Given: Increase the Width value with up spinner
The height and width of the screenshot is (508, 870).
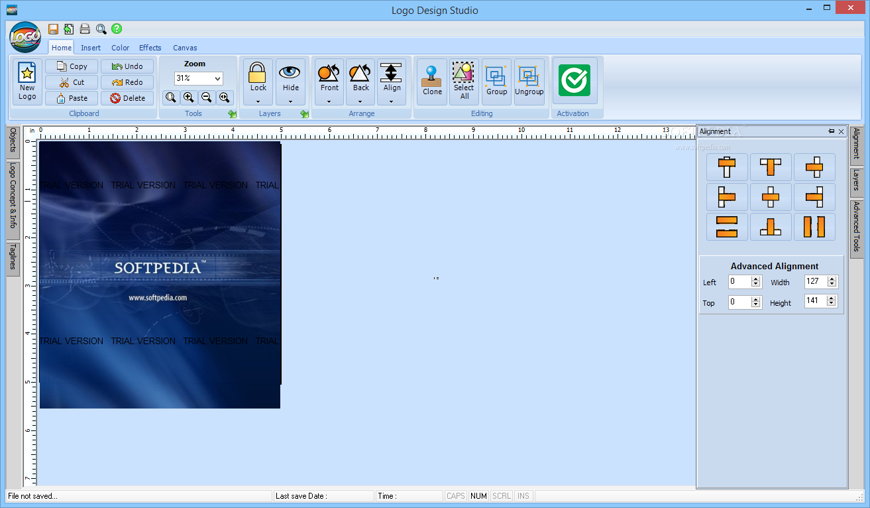Looking at the screenshot, I should [x=832, y=279].
